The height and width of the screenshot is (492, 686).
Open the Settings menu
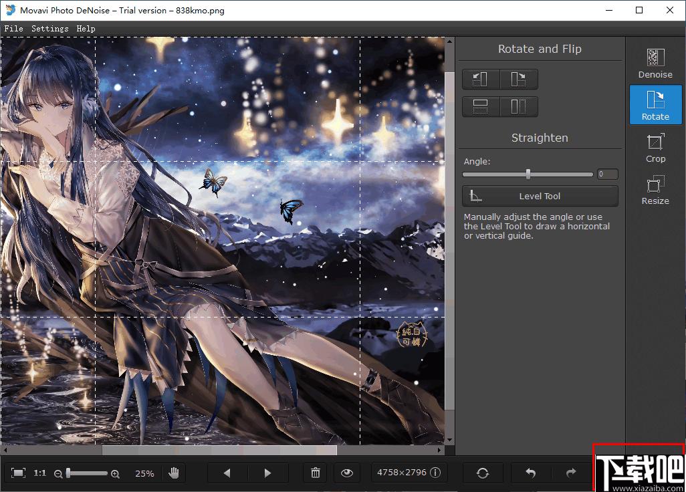[50, 29]
